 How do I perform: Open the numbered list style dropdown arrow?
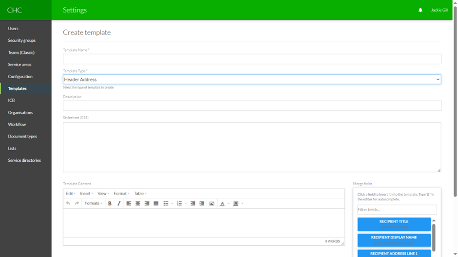click(x=186, y=204)
